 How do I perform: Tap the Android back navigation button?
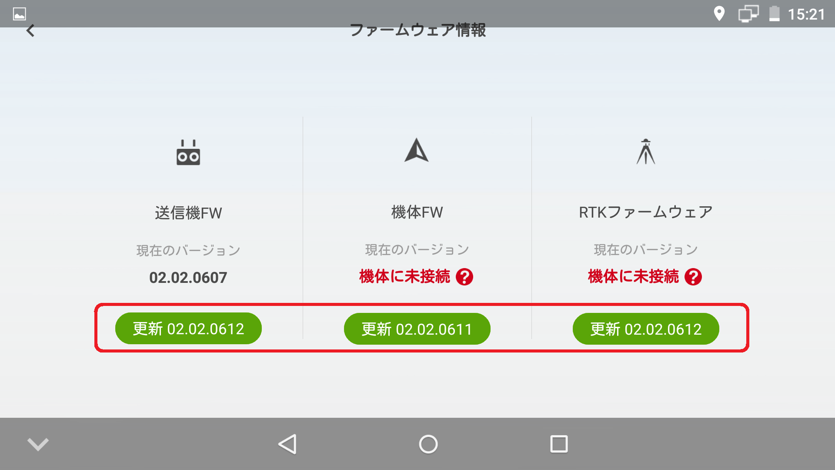287,444
